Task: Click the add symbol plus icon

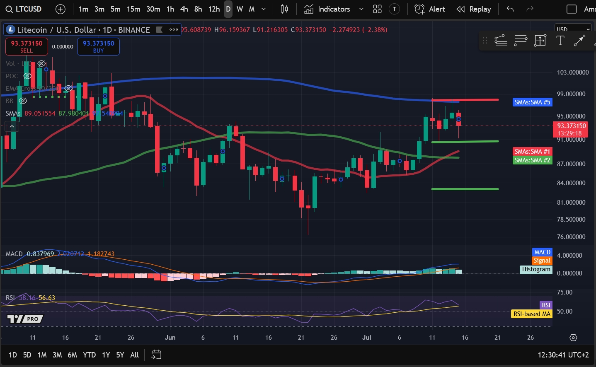Action: click(61, 9)
